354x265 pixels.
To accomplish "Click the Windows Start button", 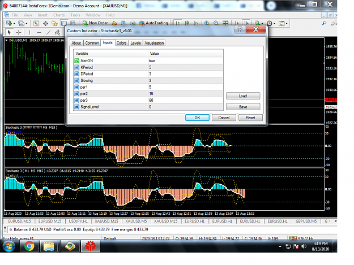I will [x=9, y=246].
